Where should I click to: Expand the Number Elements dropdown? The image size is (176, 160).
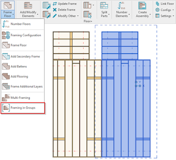[129, 15]
